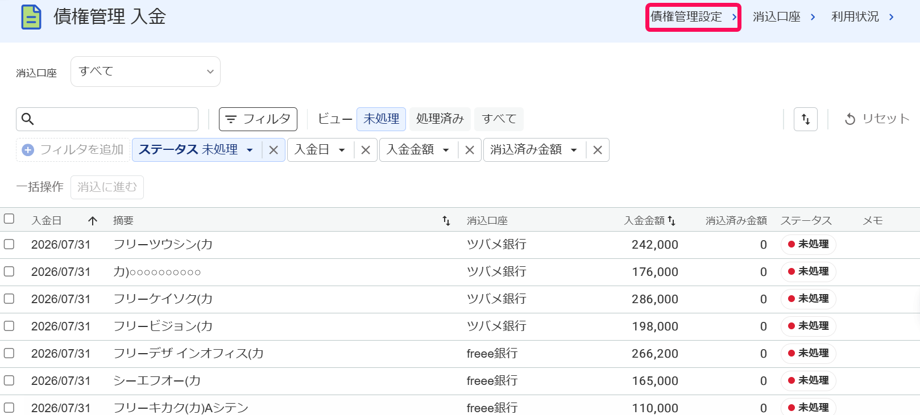The image size is (920, 415).
Task: Toggle the select-all checkbox in table header
Action: point(9,219)
